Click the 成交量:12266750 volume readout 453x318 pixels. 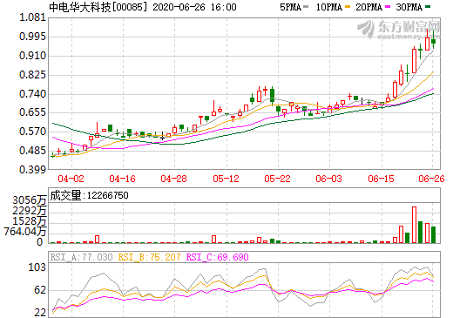[89, 195]
